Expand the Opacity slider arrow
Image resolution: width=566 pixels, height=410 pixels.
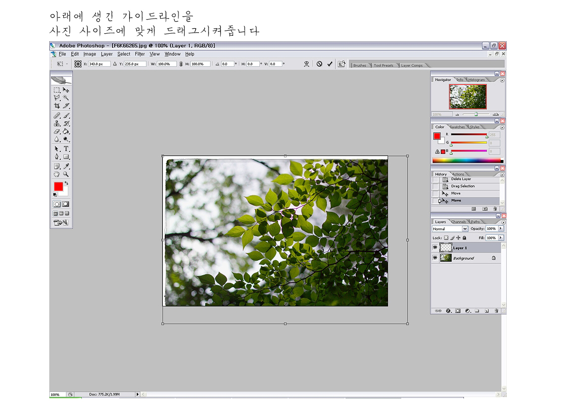501,229
